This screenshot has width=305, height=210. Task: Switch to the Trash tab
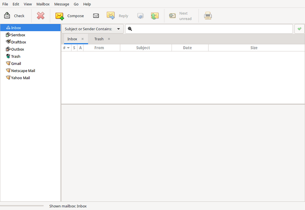coord(99,39)
